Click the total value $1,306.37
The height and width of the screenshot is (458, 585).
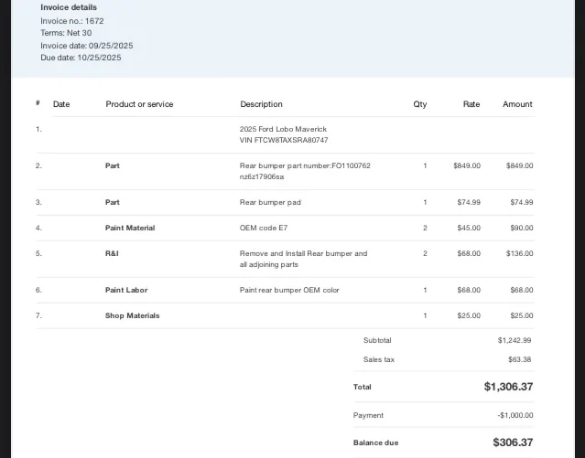(x=508, y=387)
